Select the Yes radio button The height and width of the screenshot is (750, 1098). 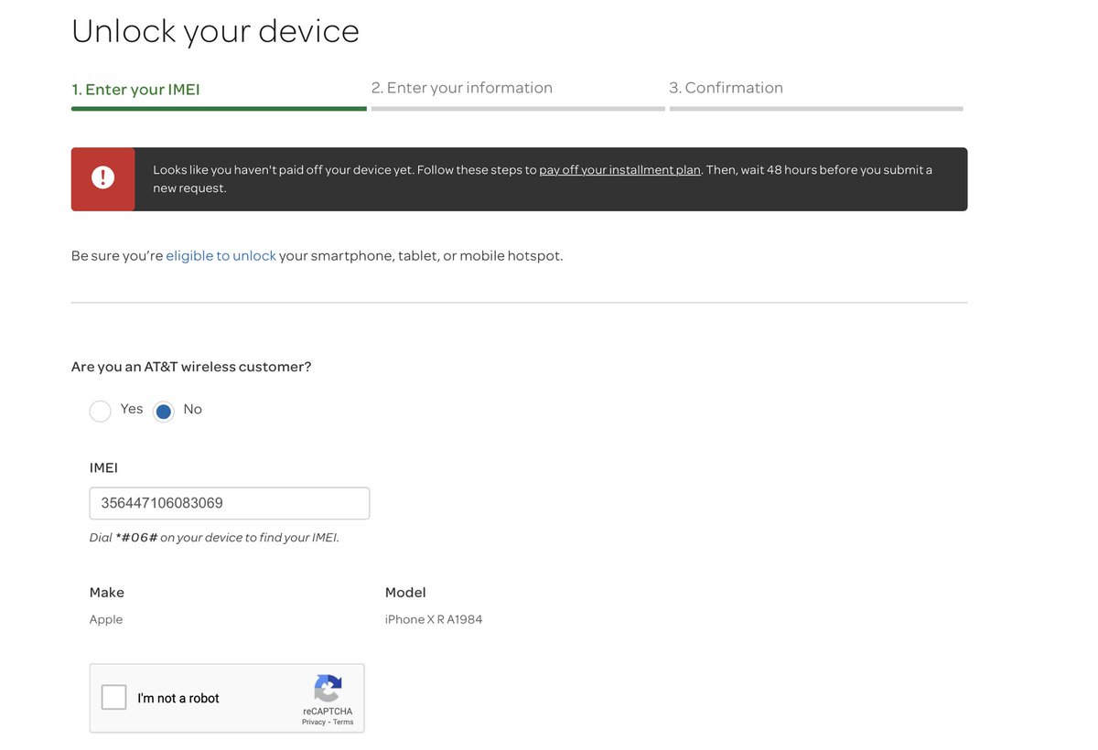101,412
